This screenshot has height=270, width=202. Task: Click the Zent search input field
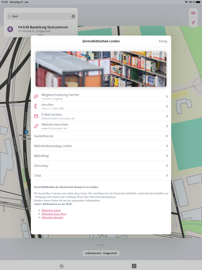click(41, 16)
